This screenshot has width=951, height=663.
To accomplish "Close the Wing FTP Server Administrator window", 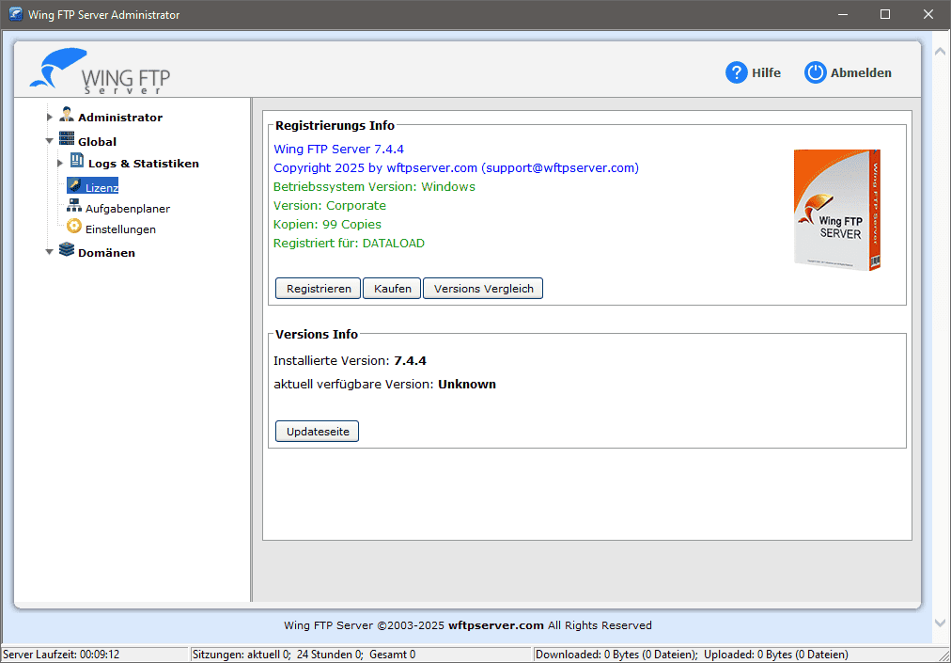I will 928,14.
